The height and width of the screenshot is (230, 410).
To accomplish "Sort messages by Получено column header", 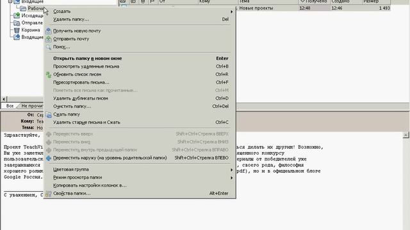I will click(x=315, y=1).
